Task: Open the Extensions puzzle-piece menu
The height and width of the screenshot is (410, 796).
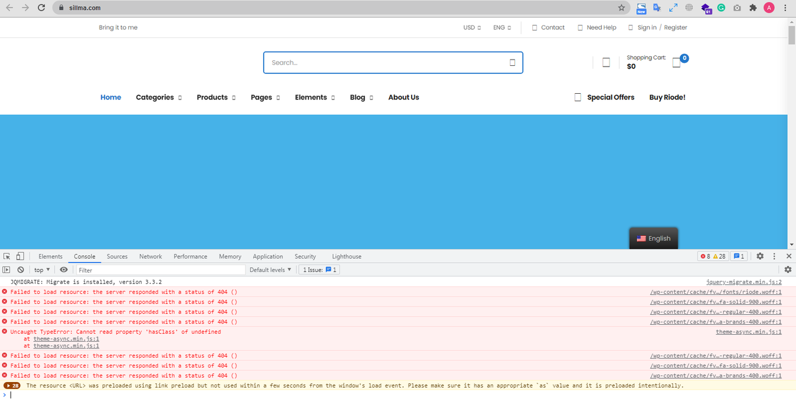Action: (753, 8)
